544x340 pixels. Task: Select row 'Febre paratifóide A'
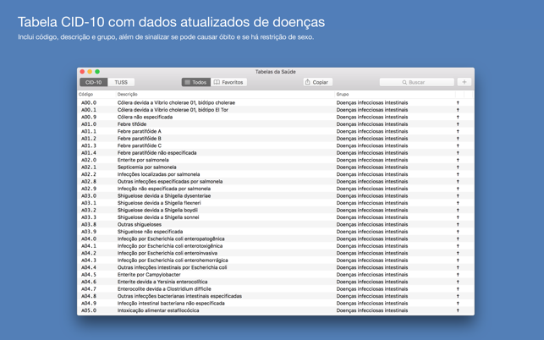coord(276,131)
